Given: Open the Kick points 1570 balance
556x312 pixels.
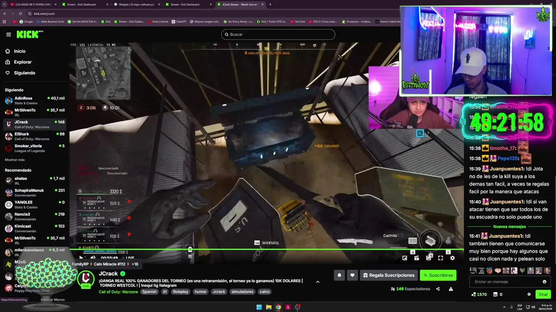Looking at the screenshot, I should click(479, 294).
